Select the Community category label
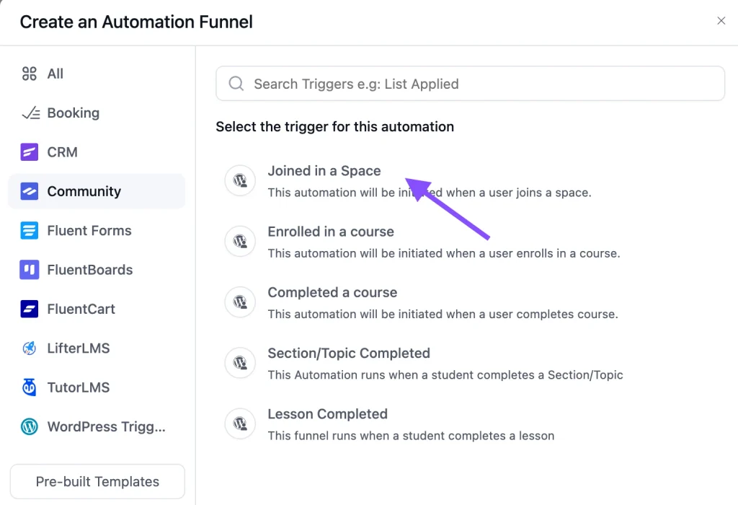The height and width of the screenshot is (505, 738). 84,191
